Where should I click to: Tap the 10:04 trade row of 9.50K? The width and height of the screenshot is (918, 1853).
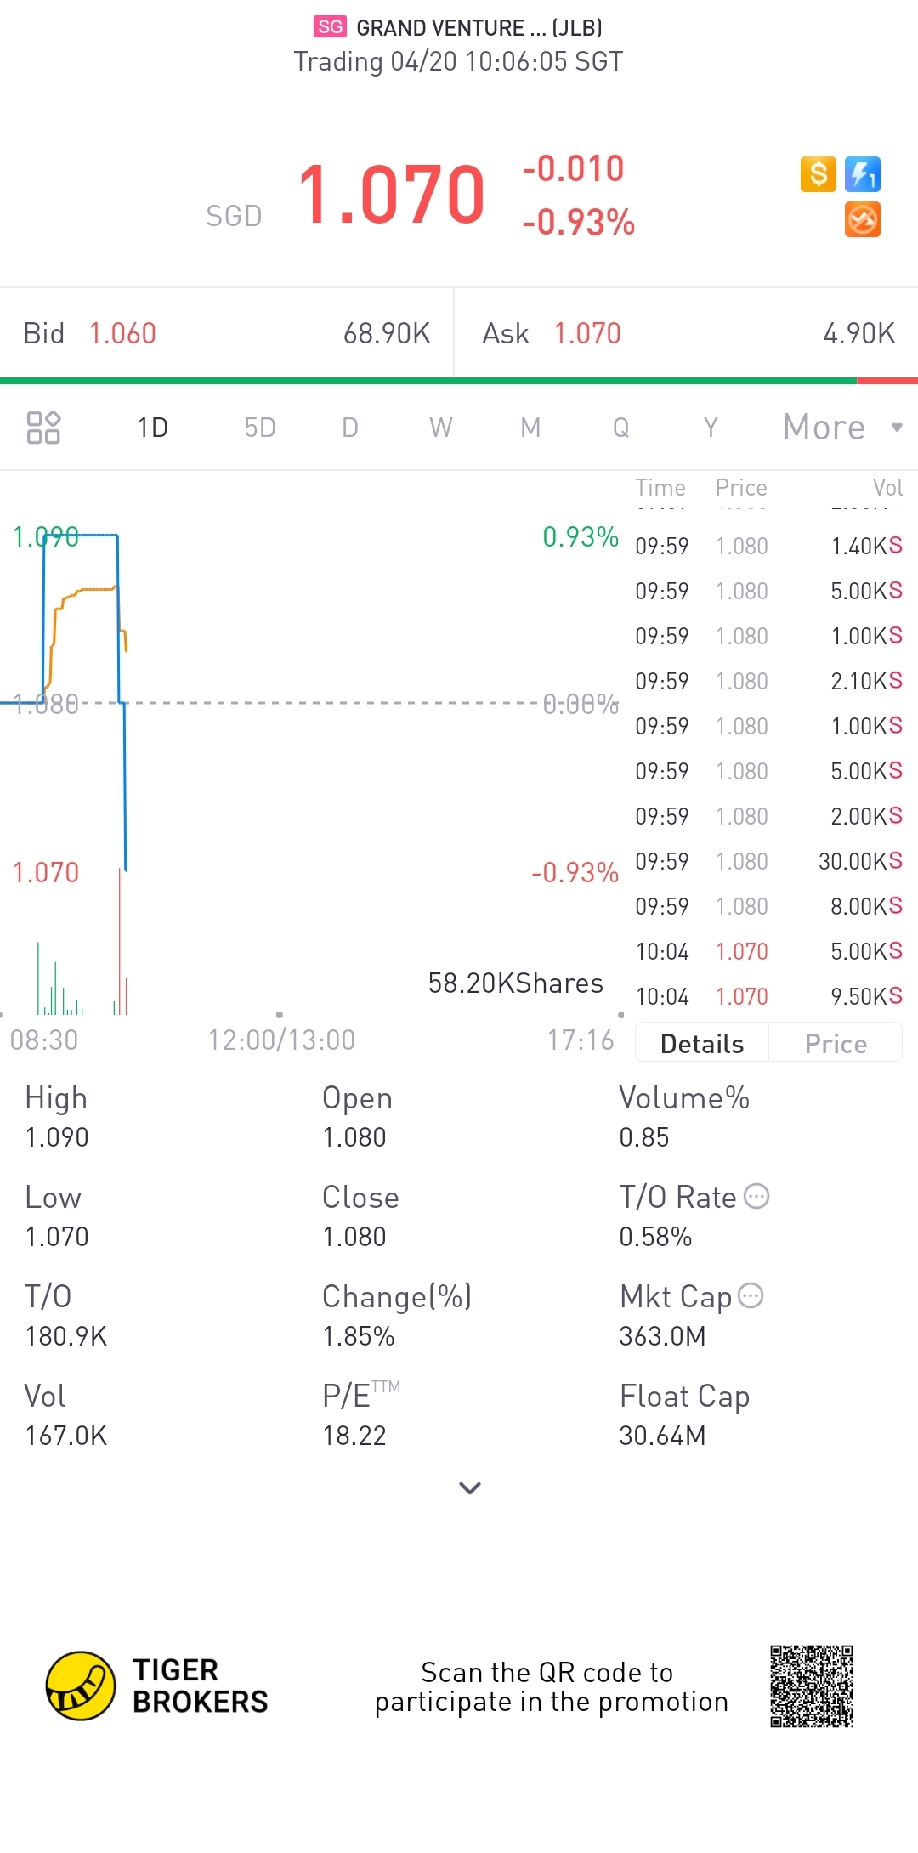768,996
